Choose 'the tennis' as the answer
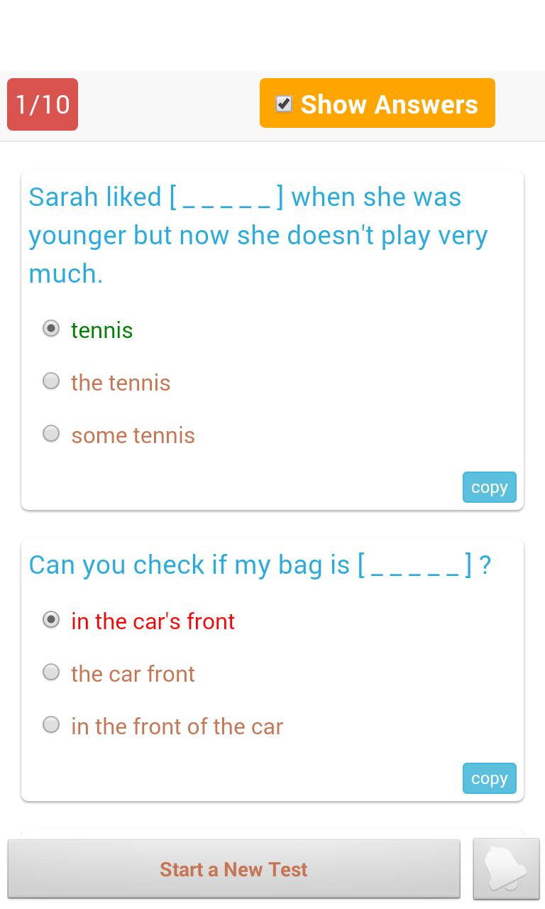Viewport: 545px width, 909px height. [x=50, y=381]
